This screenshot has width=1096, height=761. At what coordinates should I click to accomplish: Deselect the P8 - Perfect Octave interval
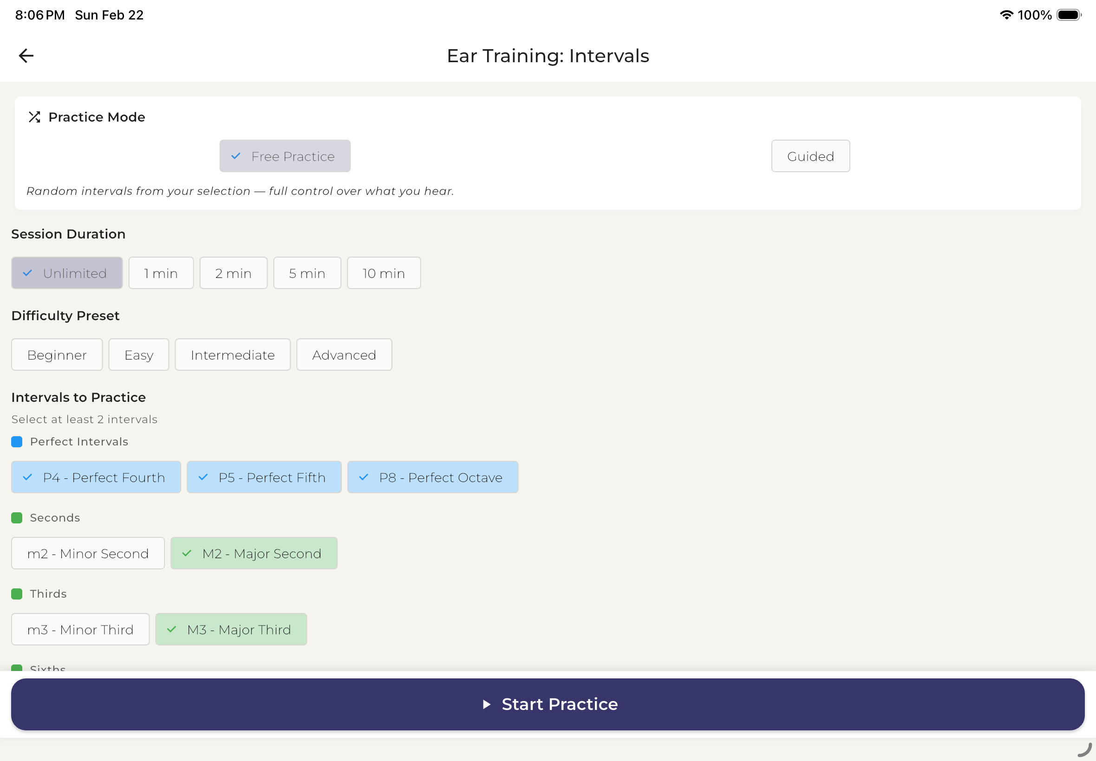coord(432,477)
